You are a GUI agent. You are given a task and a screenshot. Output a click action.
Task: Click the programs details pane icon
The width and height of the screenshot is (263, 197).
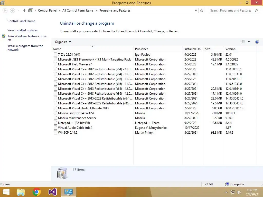pos(62,173)
